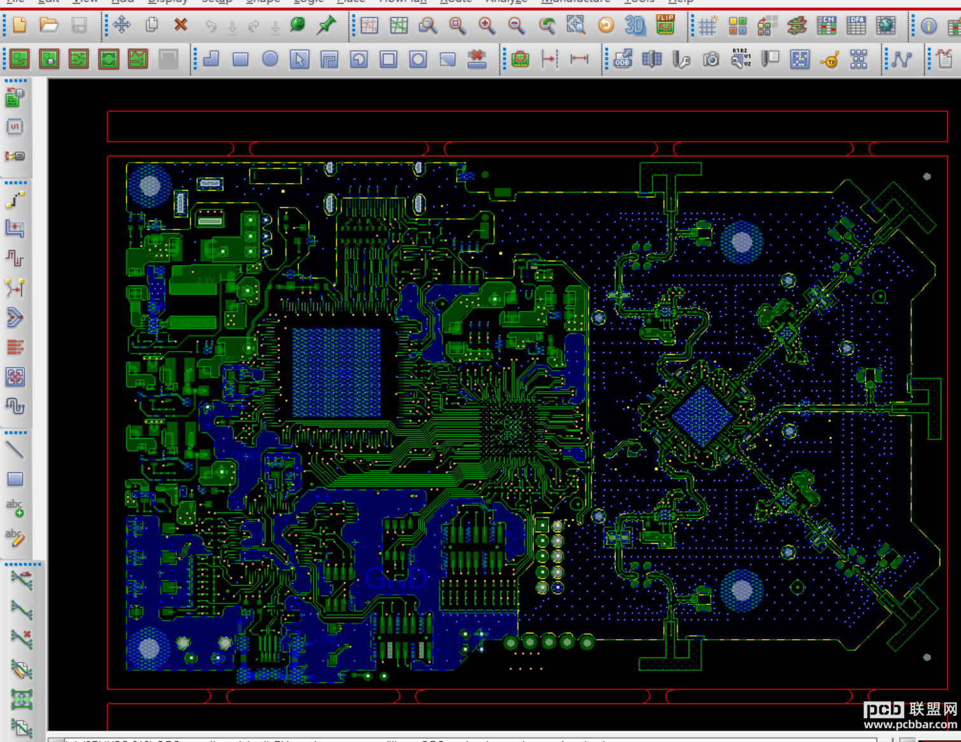Toggle the grid display icon
961x742 pixels.
pos(708,25)
